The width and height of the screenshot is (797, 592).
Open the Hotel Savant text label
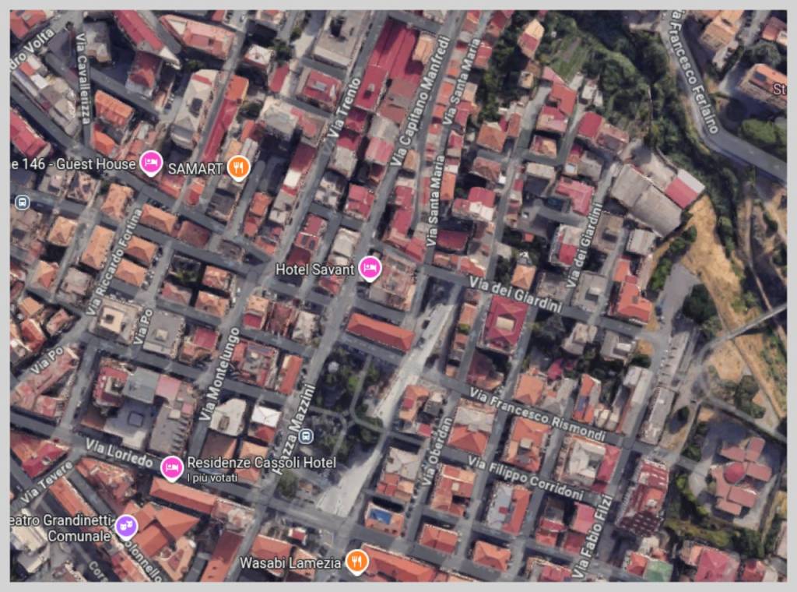coord(315,270)
